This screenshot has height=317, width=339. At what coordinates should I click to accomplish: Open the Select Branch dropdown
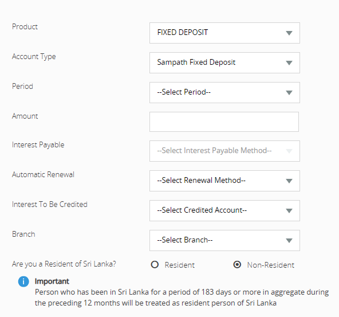pyautogui.click(x=224, y=240)
